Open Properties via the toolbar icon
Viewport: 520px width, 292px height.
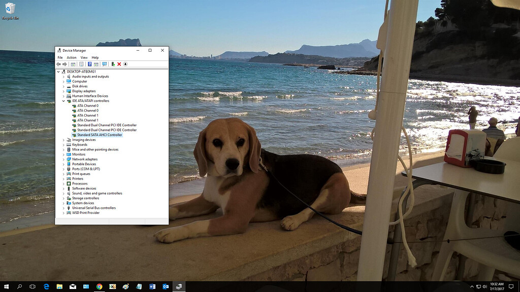click(81, 64)
